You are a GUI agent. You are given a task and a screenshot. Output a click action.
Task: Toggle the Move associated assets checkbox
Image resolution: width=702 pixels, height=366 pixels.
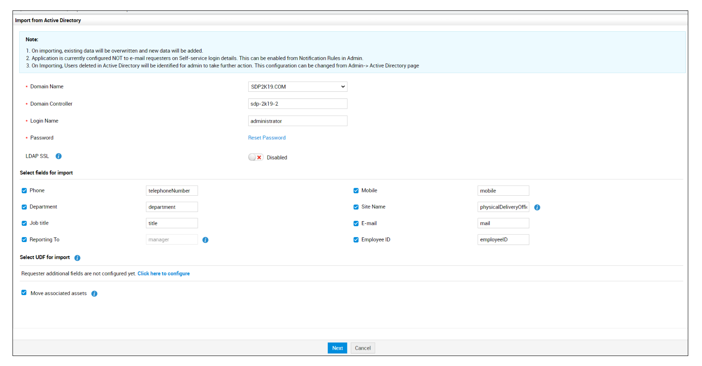(x=24, y=293)
